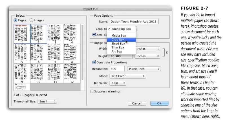Select the partially visible page 13 thumbnail
Image resolution: width=225 pixels, height=124 pixels.
22,87
